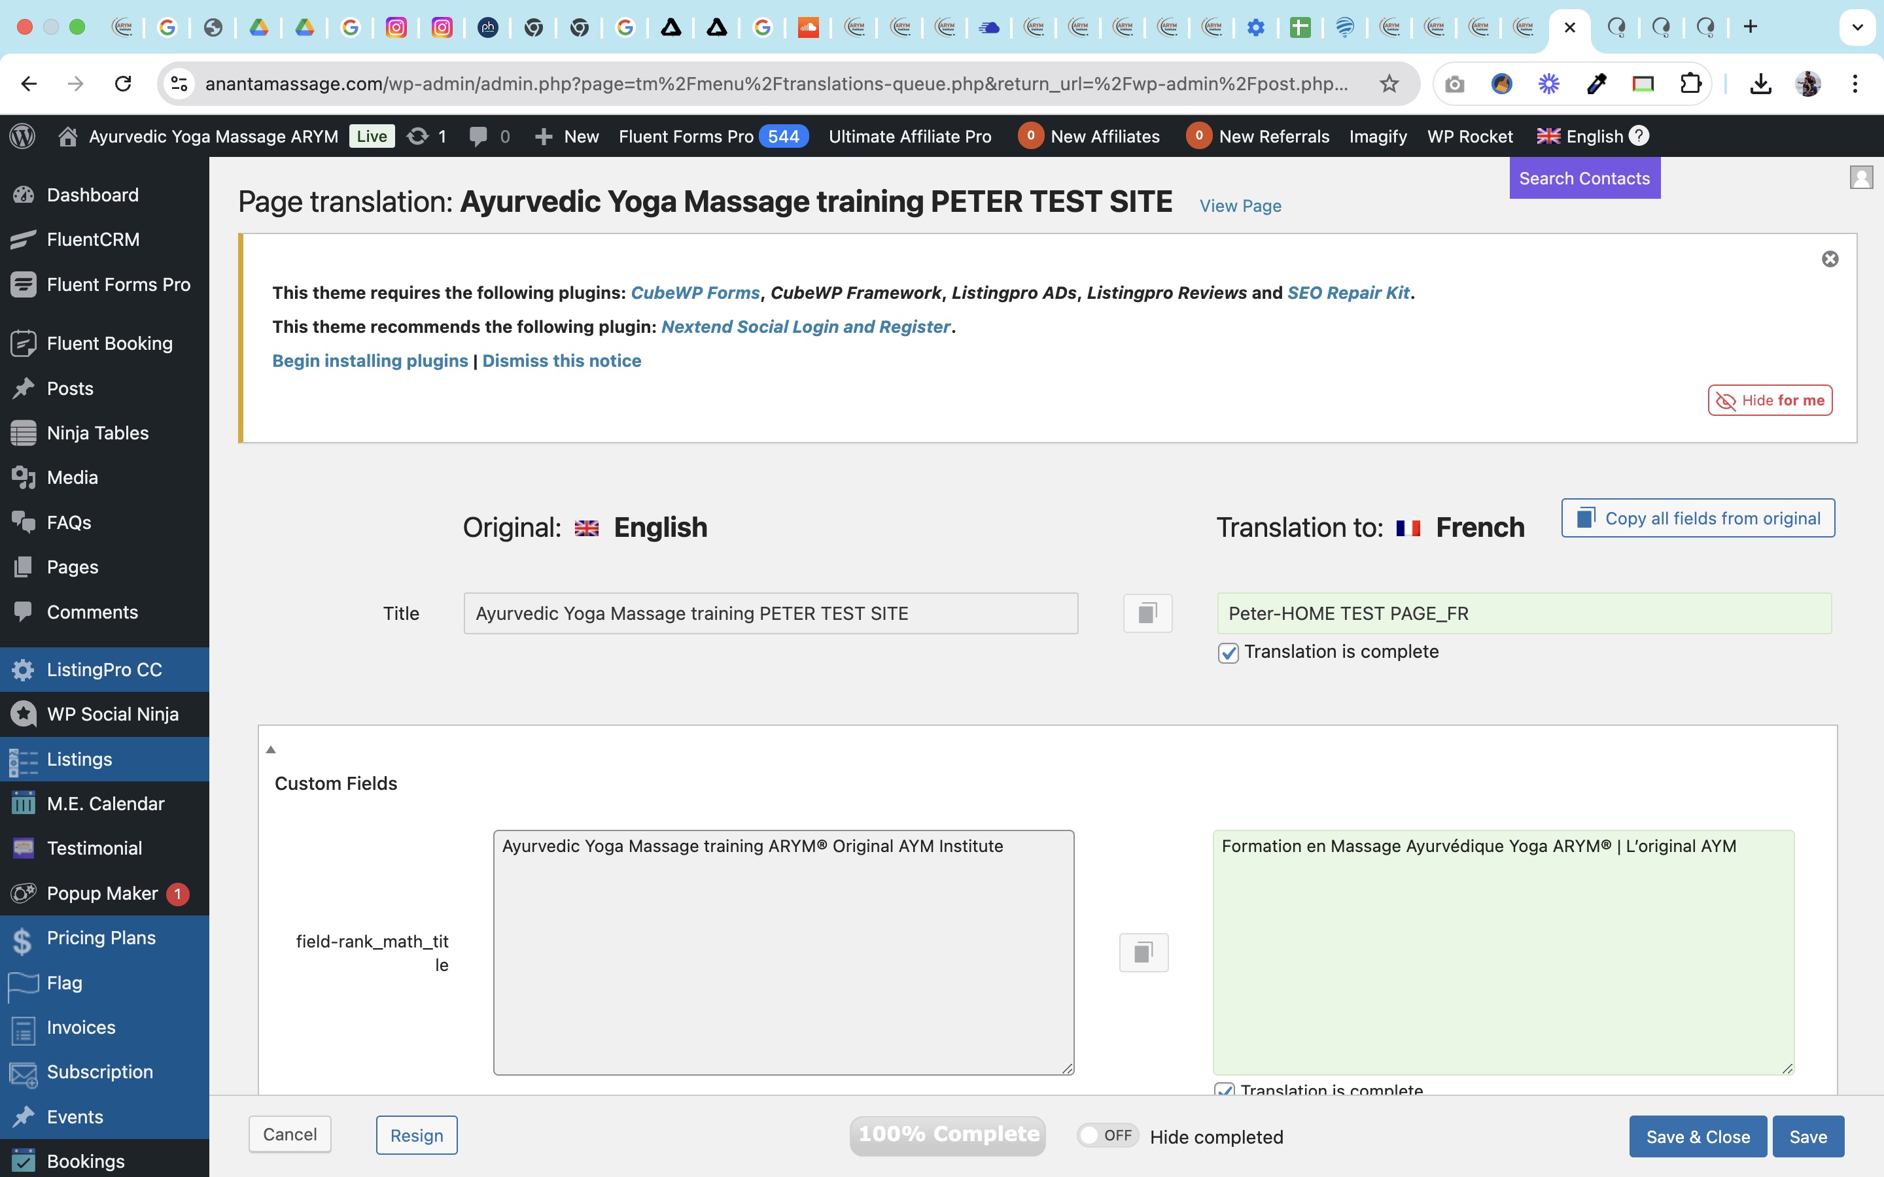Toggle Hide completed switch
This screenshot has width=1884, height=1177.
pos(1107,1135)
